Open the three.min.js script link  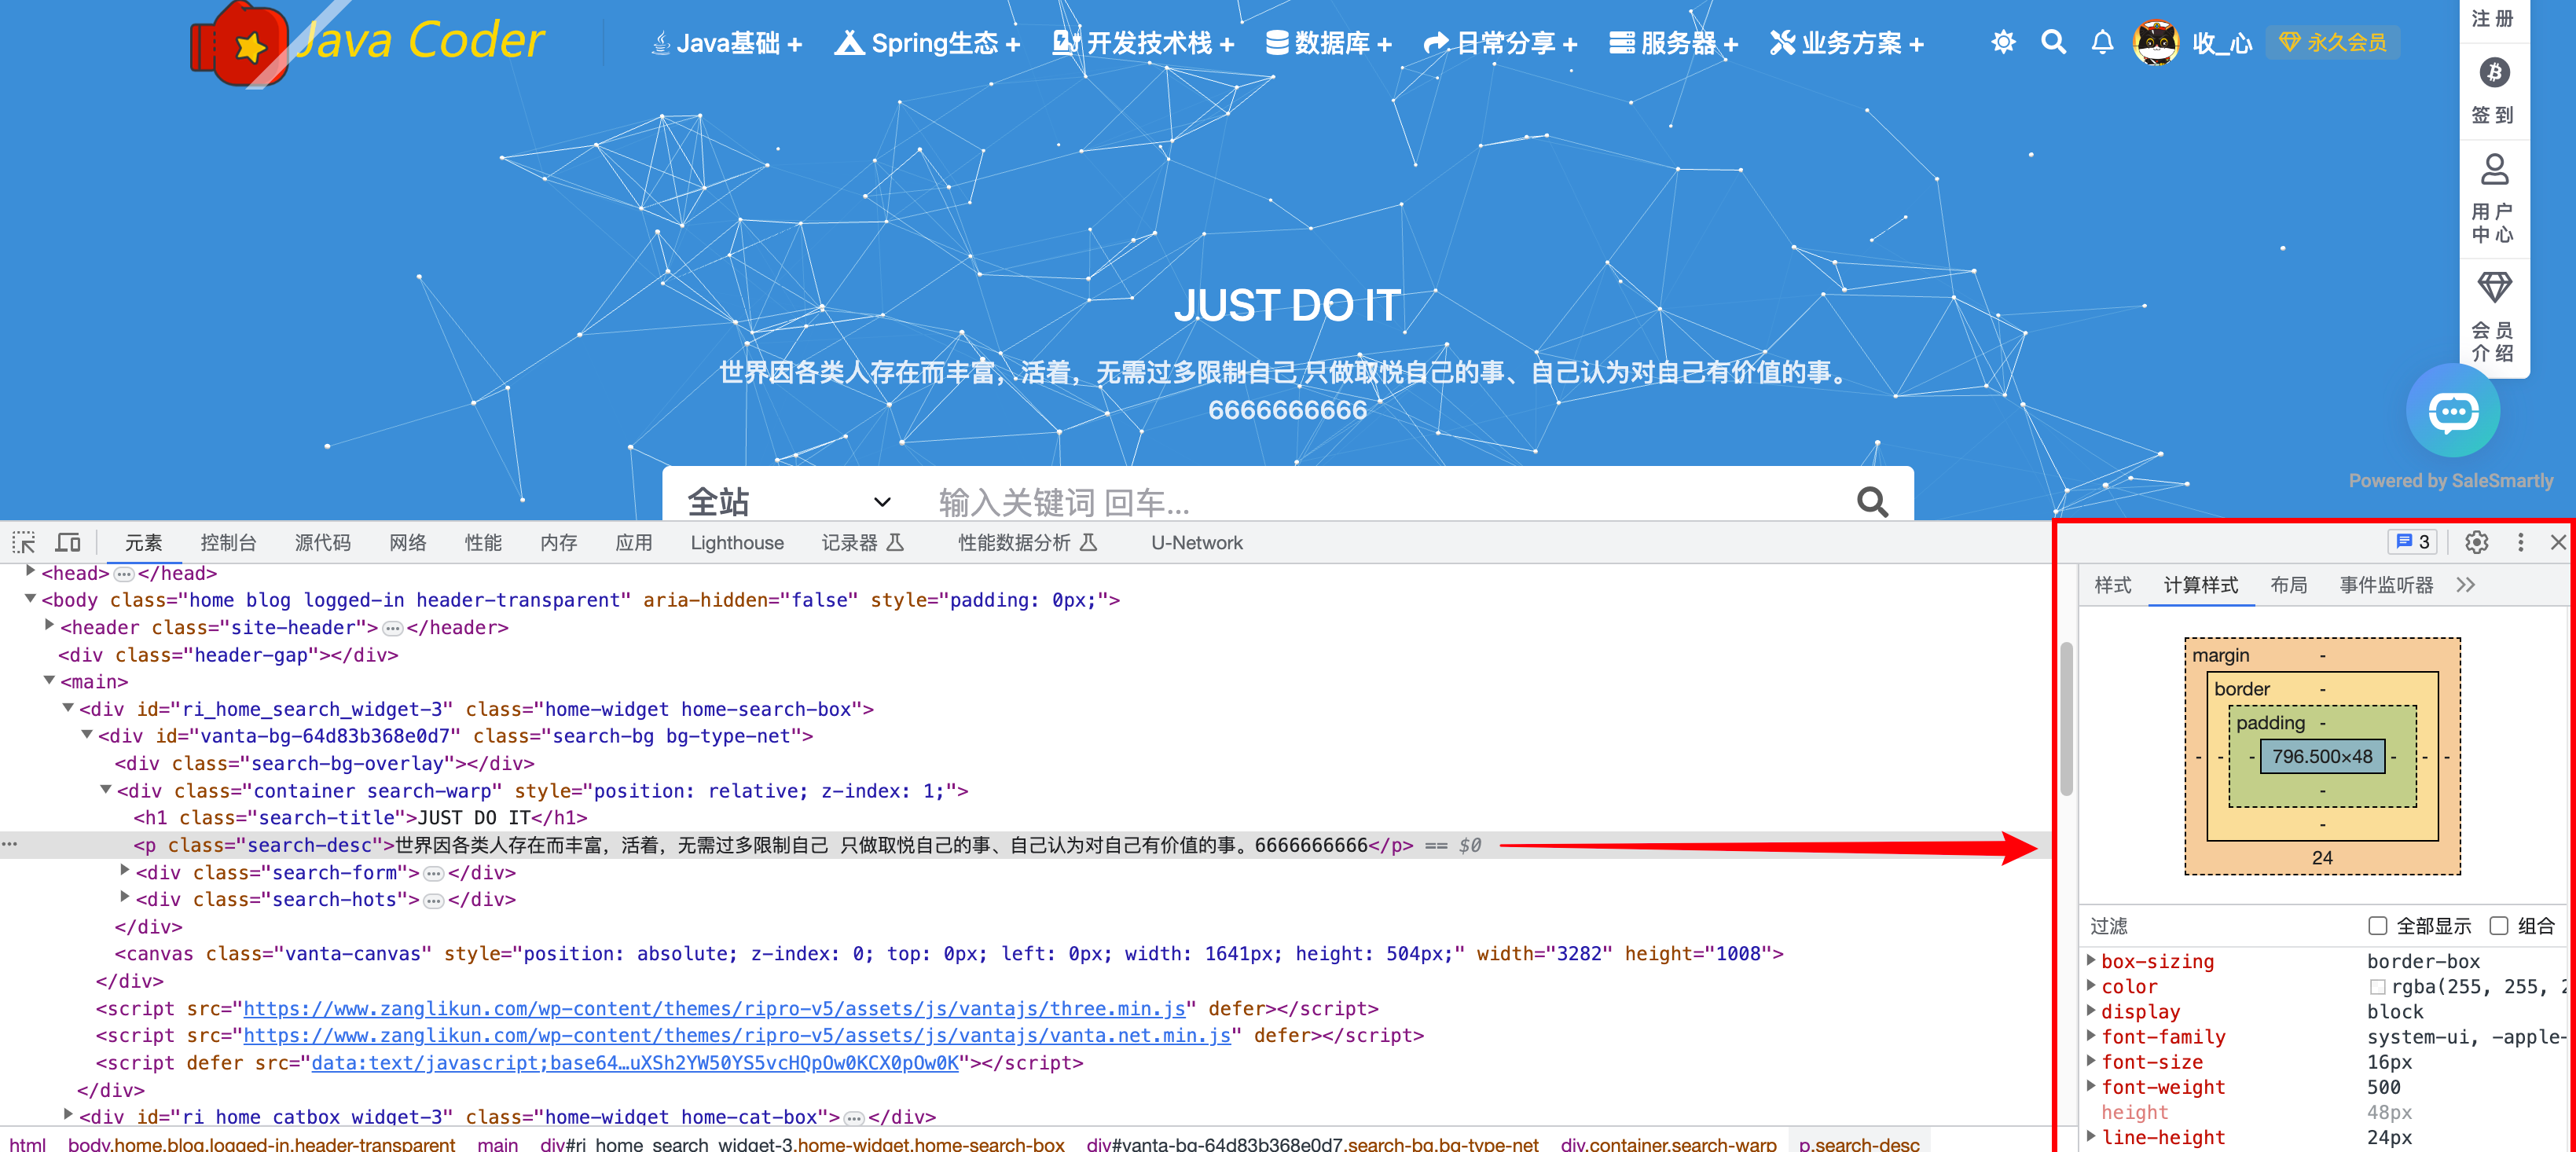(x=714, y=1008)
